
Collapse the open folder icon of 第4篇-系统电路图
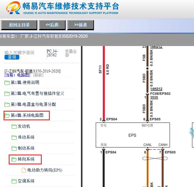pyautogui.click(x=7, y=116)
